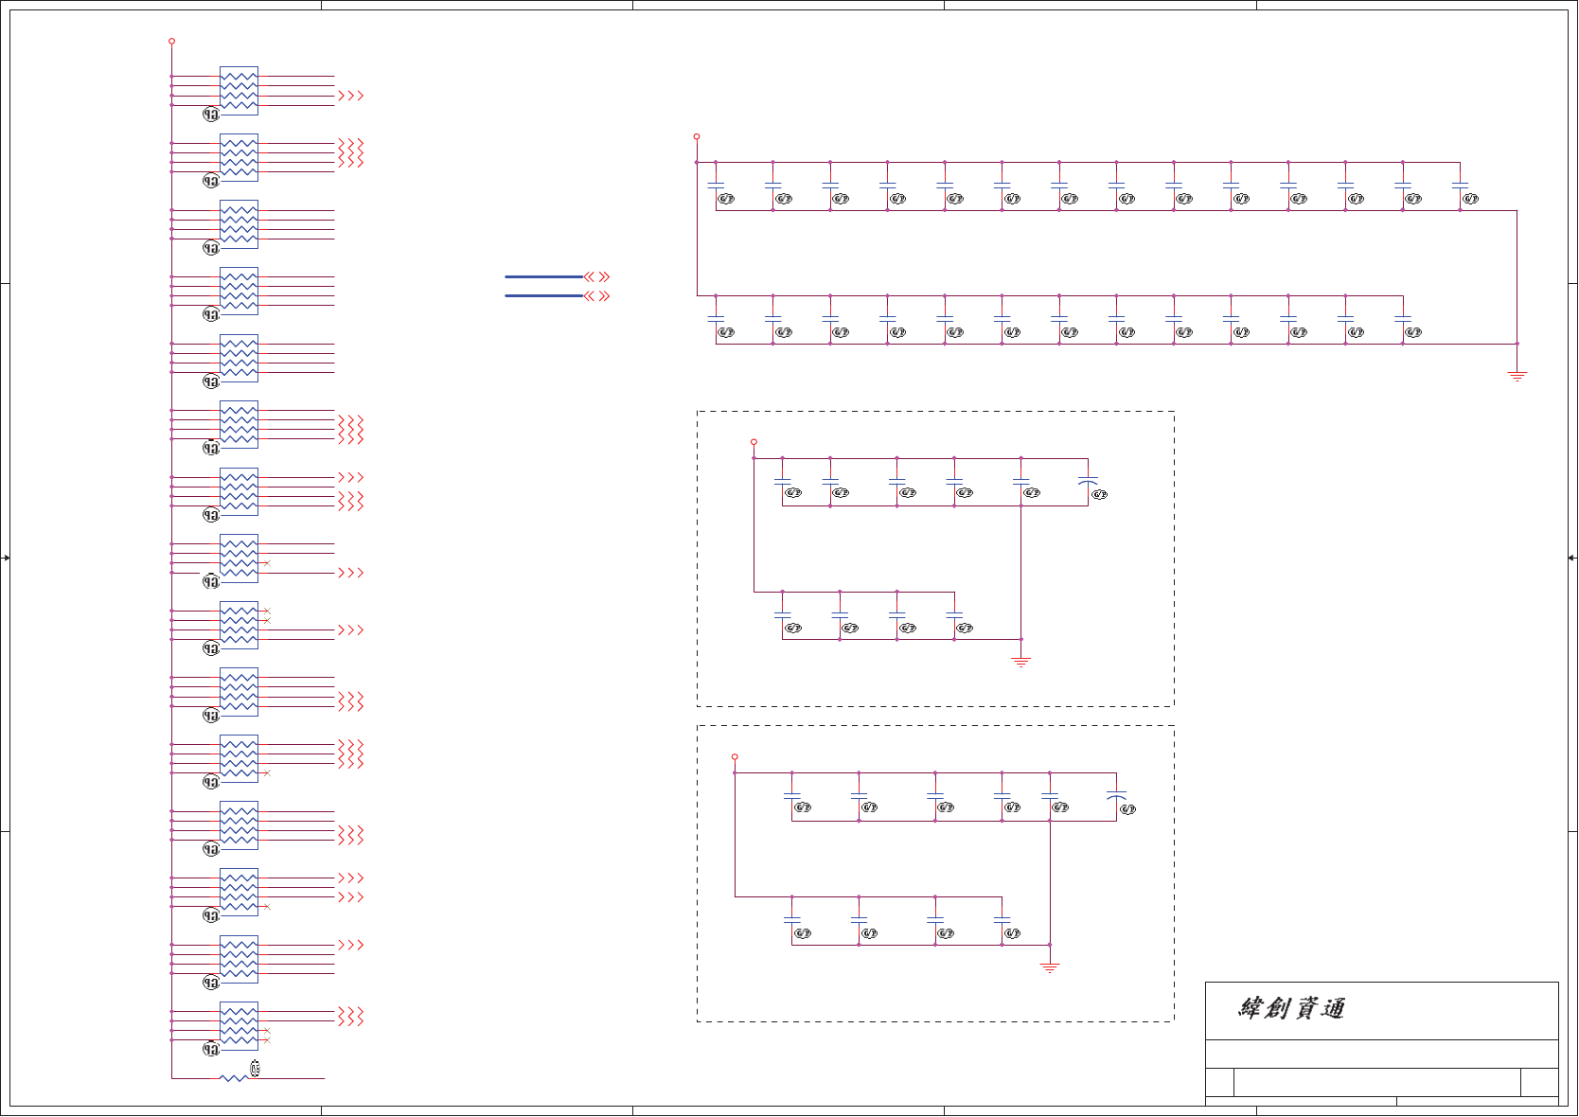Click the bidirectional port arrows on lower bus
Image resolution: width=1579 pixels, height=1117 pixels.
(597, 295)
